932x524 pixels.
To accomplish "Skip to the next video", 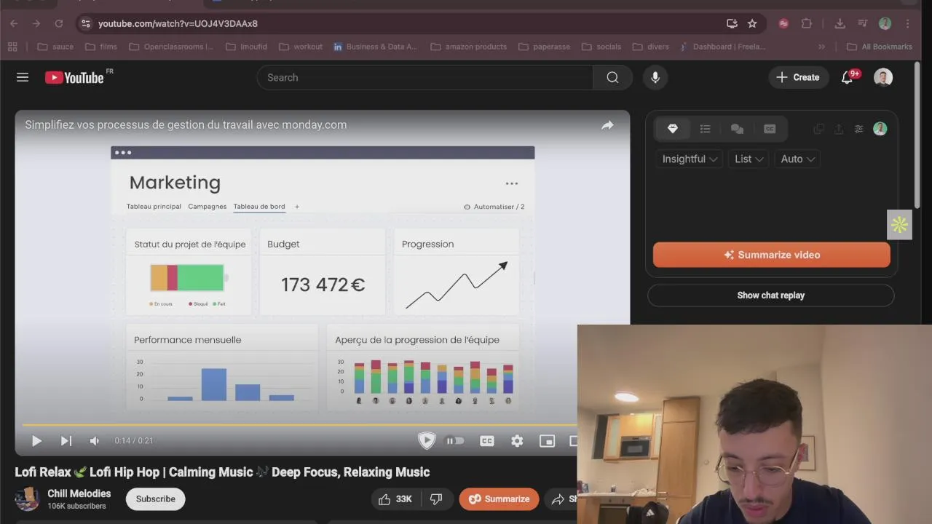I will (66, 440).
